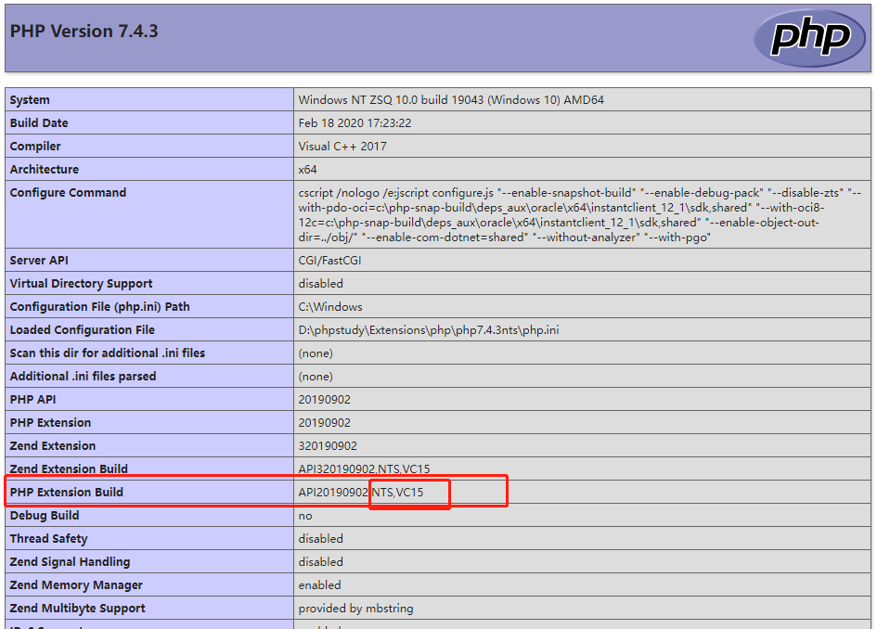877x629 pixels.
Task: Click the C:\Windows configuration path value
Action: [330, 307]
